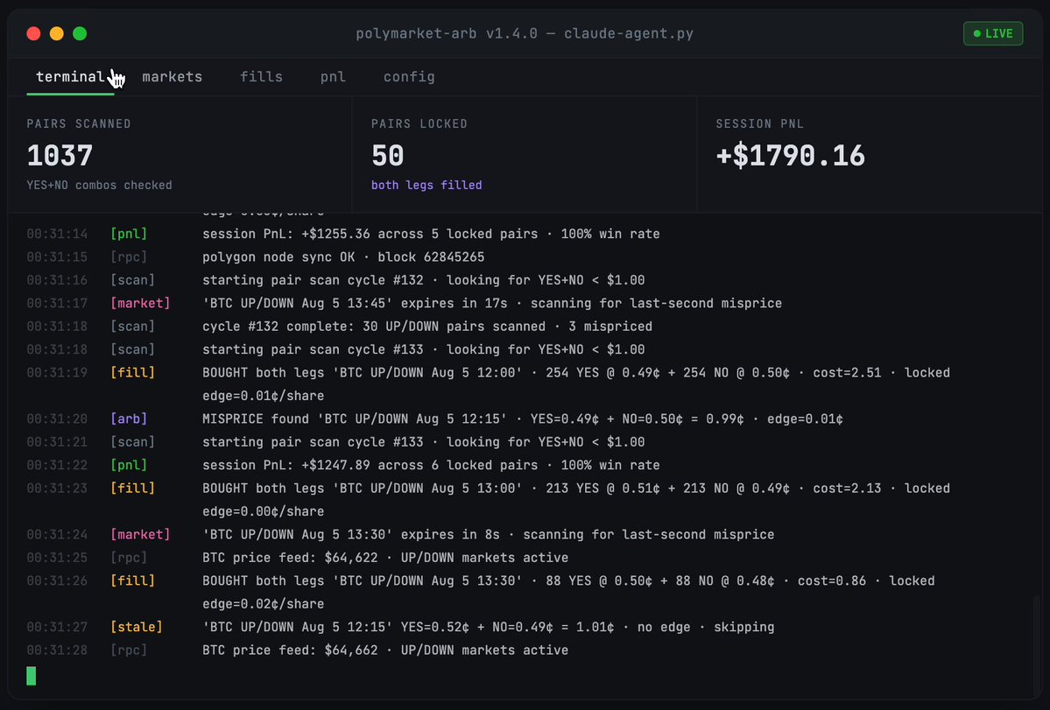Switch to the terminal tab
Image resolution: width=1050 pixels, height=710 pixels.
[x=70, y=77]
